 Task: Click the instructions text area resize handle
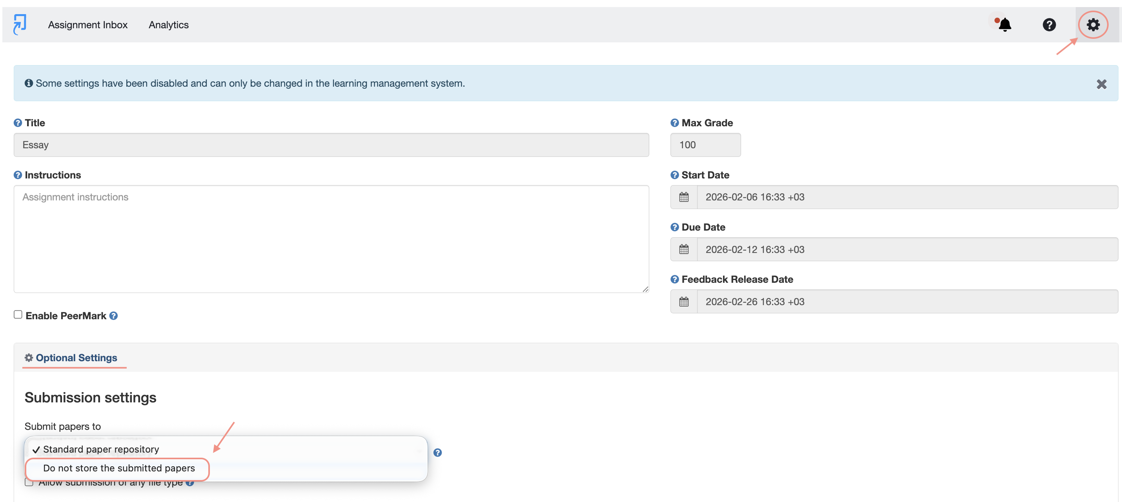click(x=645, y=289)
